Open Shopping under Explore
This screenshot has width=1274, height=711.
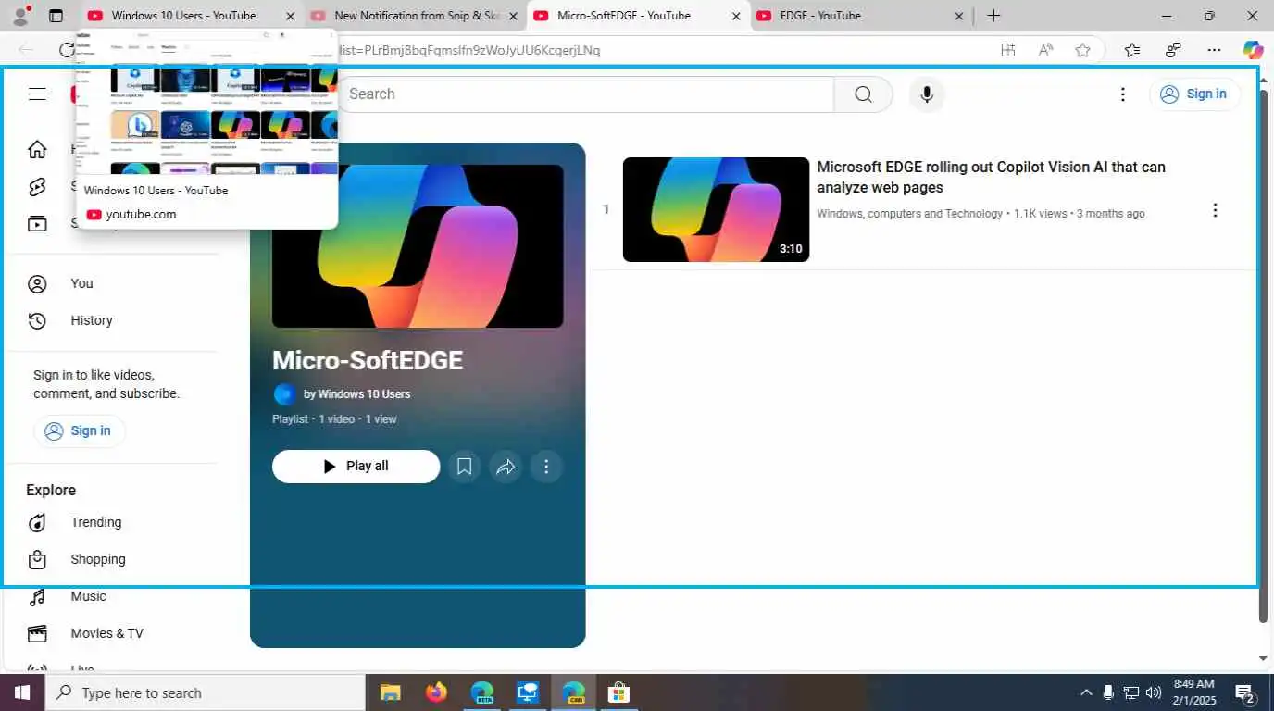pos(111,559)
